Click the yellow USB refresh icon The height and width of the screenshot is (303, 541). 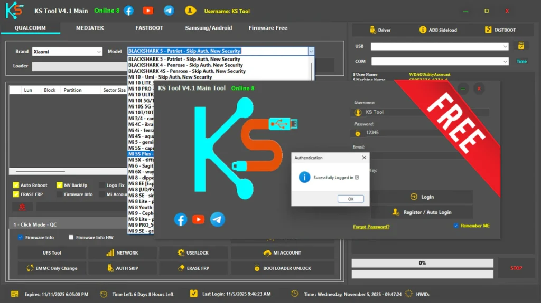click(520, 46)
